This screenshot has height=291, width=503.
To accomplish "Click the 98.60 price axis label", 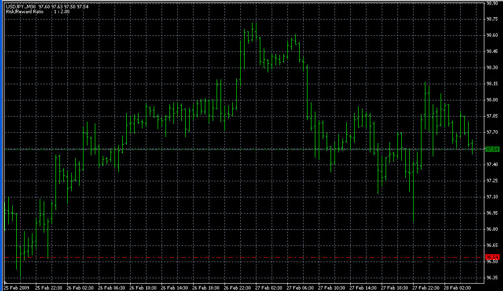I will point(492,35).
